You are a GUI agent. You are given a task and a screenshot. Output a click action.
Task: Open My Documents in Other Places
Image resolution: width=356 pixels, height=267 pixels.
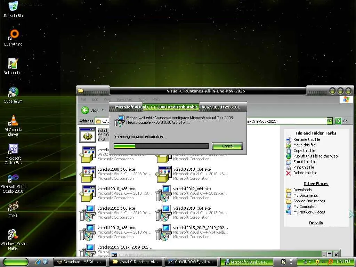pyautogui.click(x=306, y=195)
